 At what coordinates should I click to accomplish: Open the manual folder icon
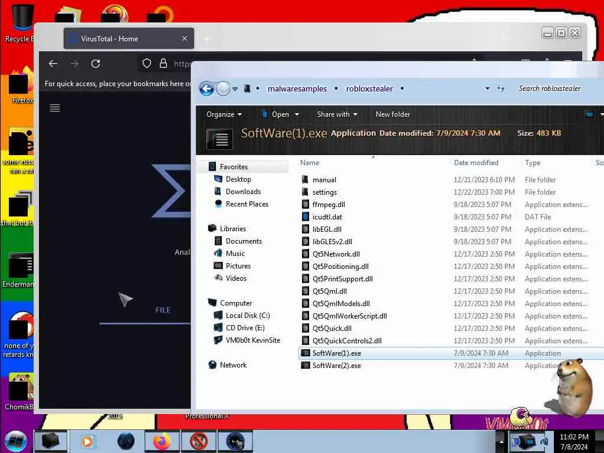305,179
